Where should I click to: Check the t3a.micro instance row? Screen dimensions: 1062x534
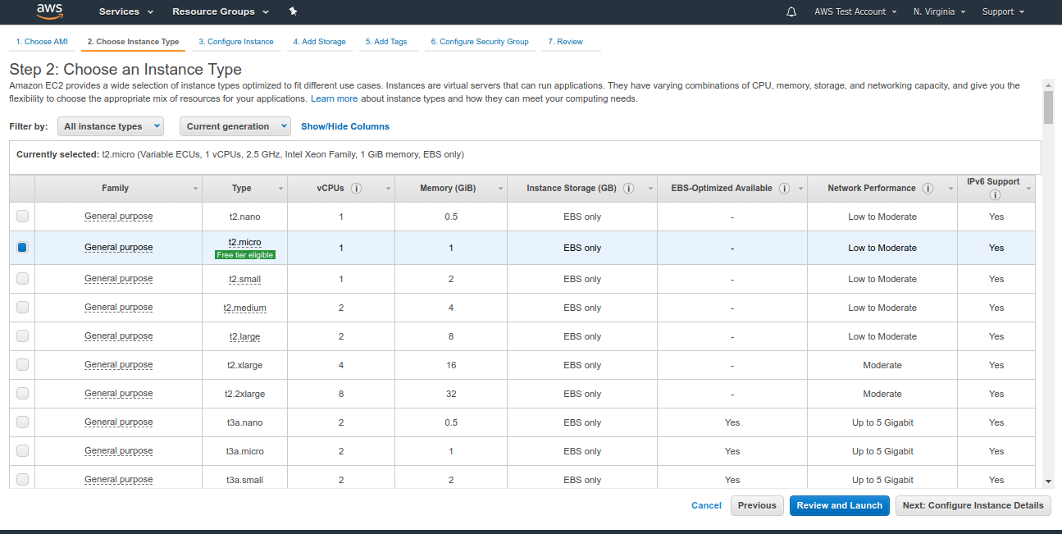point(22,450)
